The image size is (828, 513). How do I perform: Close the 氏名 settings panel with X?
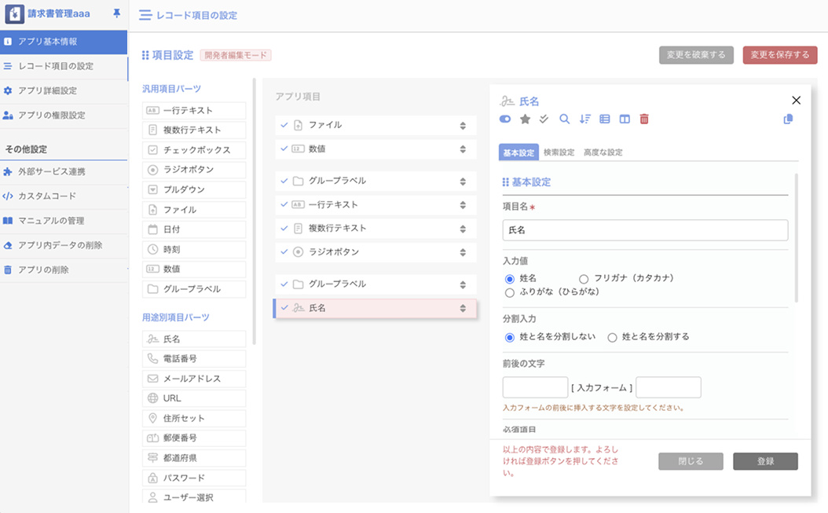pyautogui.click(x=797, y=100)
